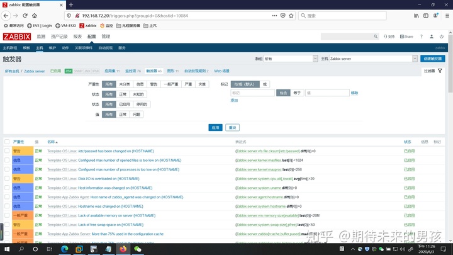Viewport: 453px width, 255px height.
Task: Click the Apply filter button
Action: (216, 127)
